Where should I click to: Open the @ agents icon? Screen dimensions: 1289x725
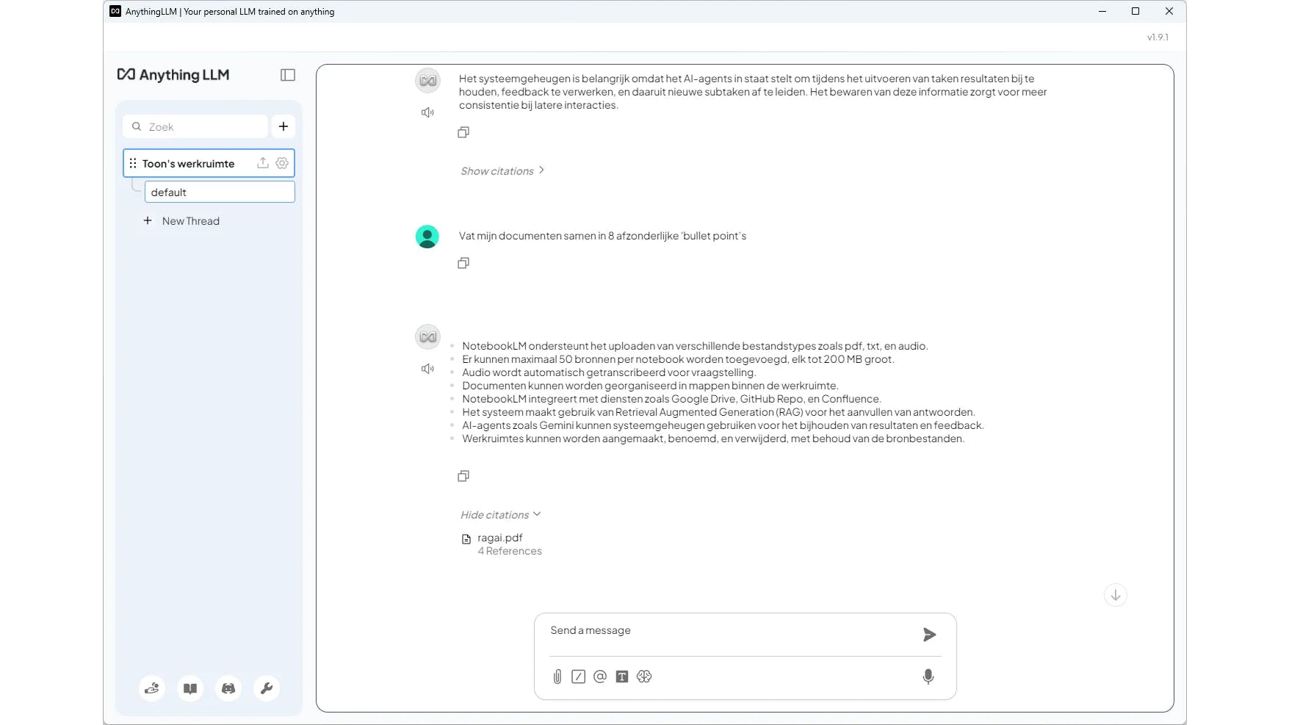click(x=600, y=677)
